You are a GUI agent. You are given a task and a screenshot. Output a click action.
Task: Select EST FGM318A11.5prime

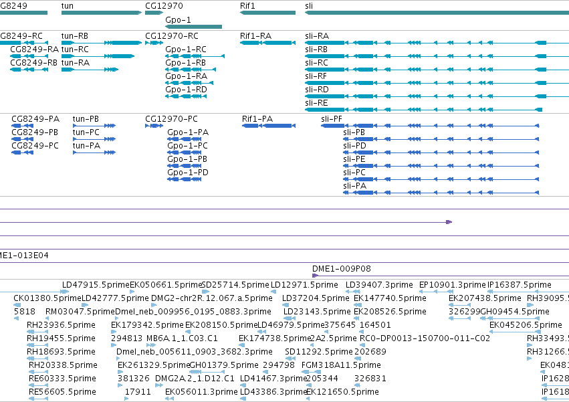pyautogui.click(x=312, y=372)
